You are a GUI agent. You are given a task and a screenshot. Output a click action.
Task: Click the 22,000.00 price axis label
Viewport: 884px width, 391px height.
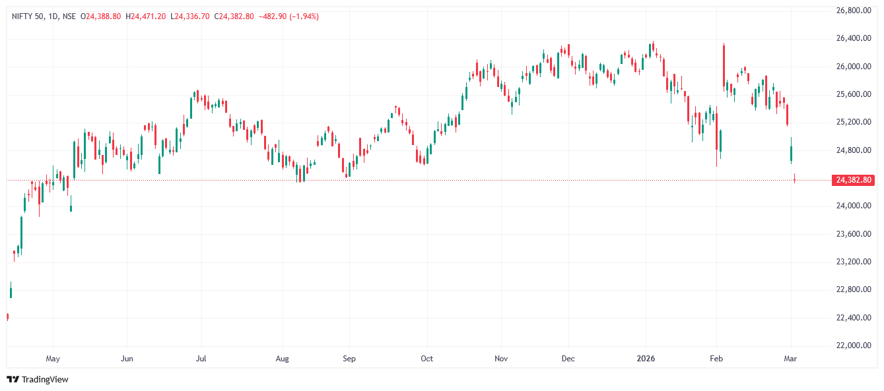click(x=854, y=346)
